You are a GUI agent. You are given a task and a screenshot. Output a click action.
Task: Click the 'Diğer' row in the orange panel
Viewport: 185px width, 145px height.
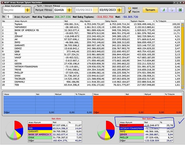coord(138,112)
